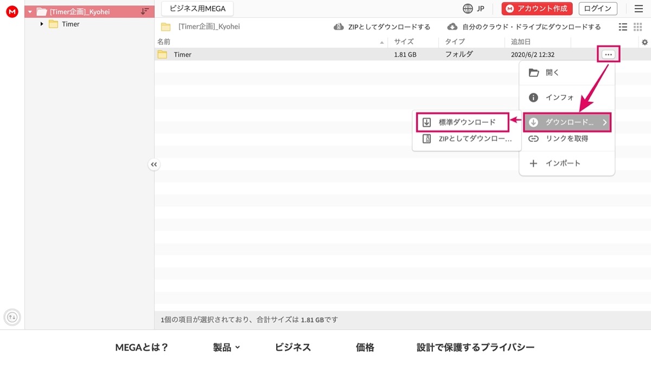Click the ZIP download cloud icon
651x365 pixels.
[339, 27]
